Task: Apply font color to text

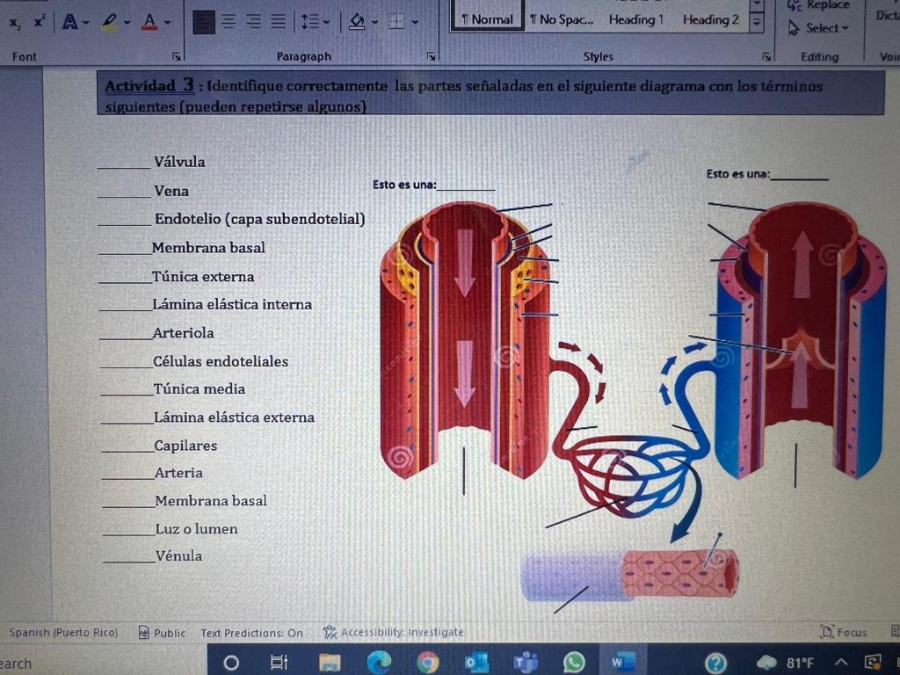Action: tap(148, 22)
